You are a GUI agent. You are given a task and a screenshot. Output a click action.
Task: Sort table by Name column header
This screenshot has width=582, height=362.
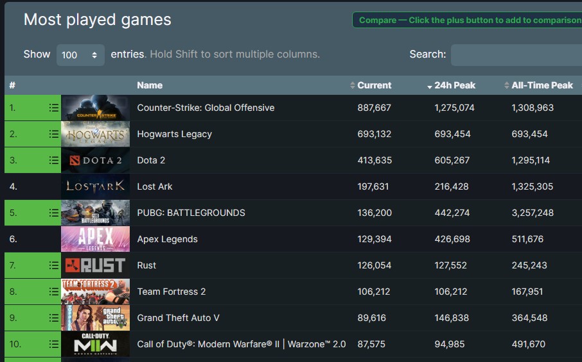pos(150,85)
